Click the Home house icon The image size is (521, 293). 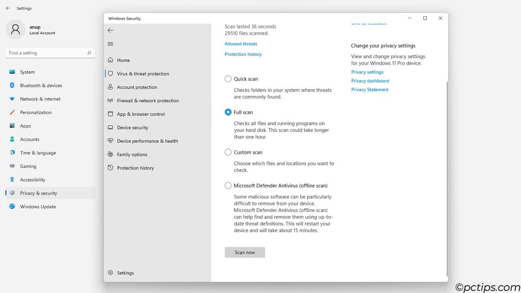(x=110, y=60)
